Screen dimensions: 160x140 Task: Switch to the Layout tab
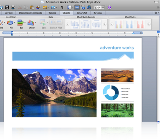coord(9,13)
